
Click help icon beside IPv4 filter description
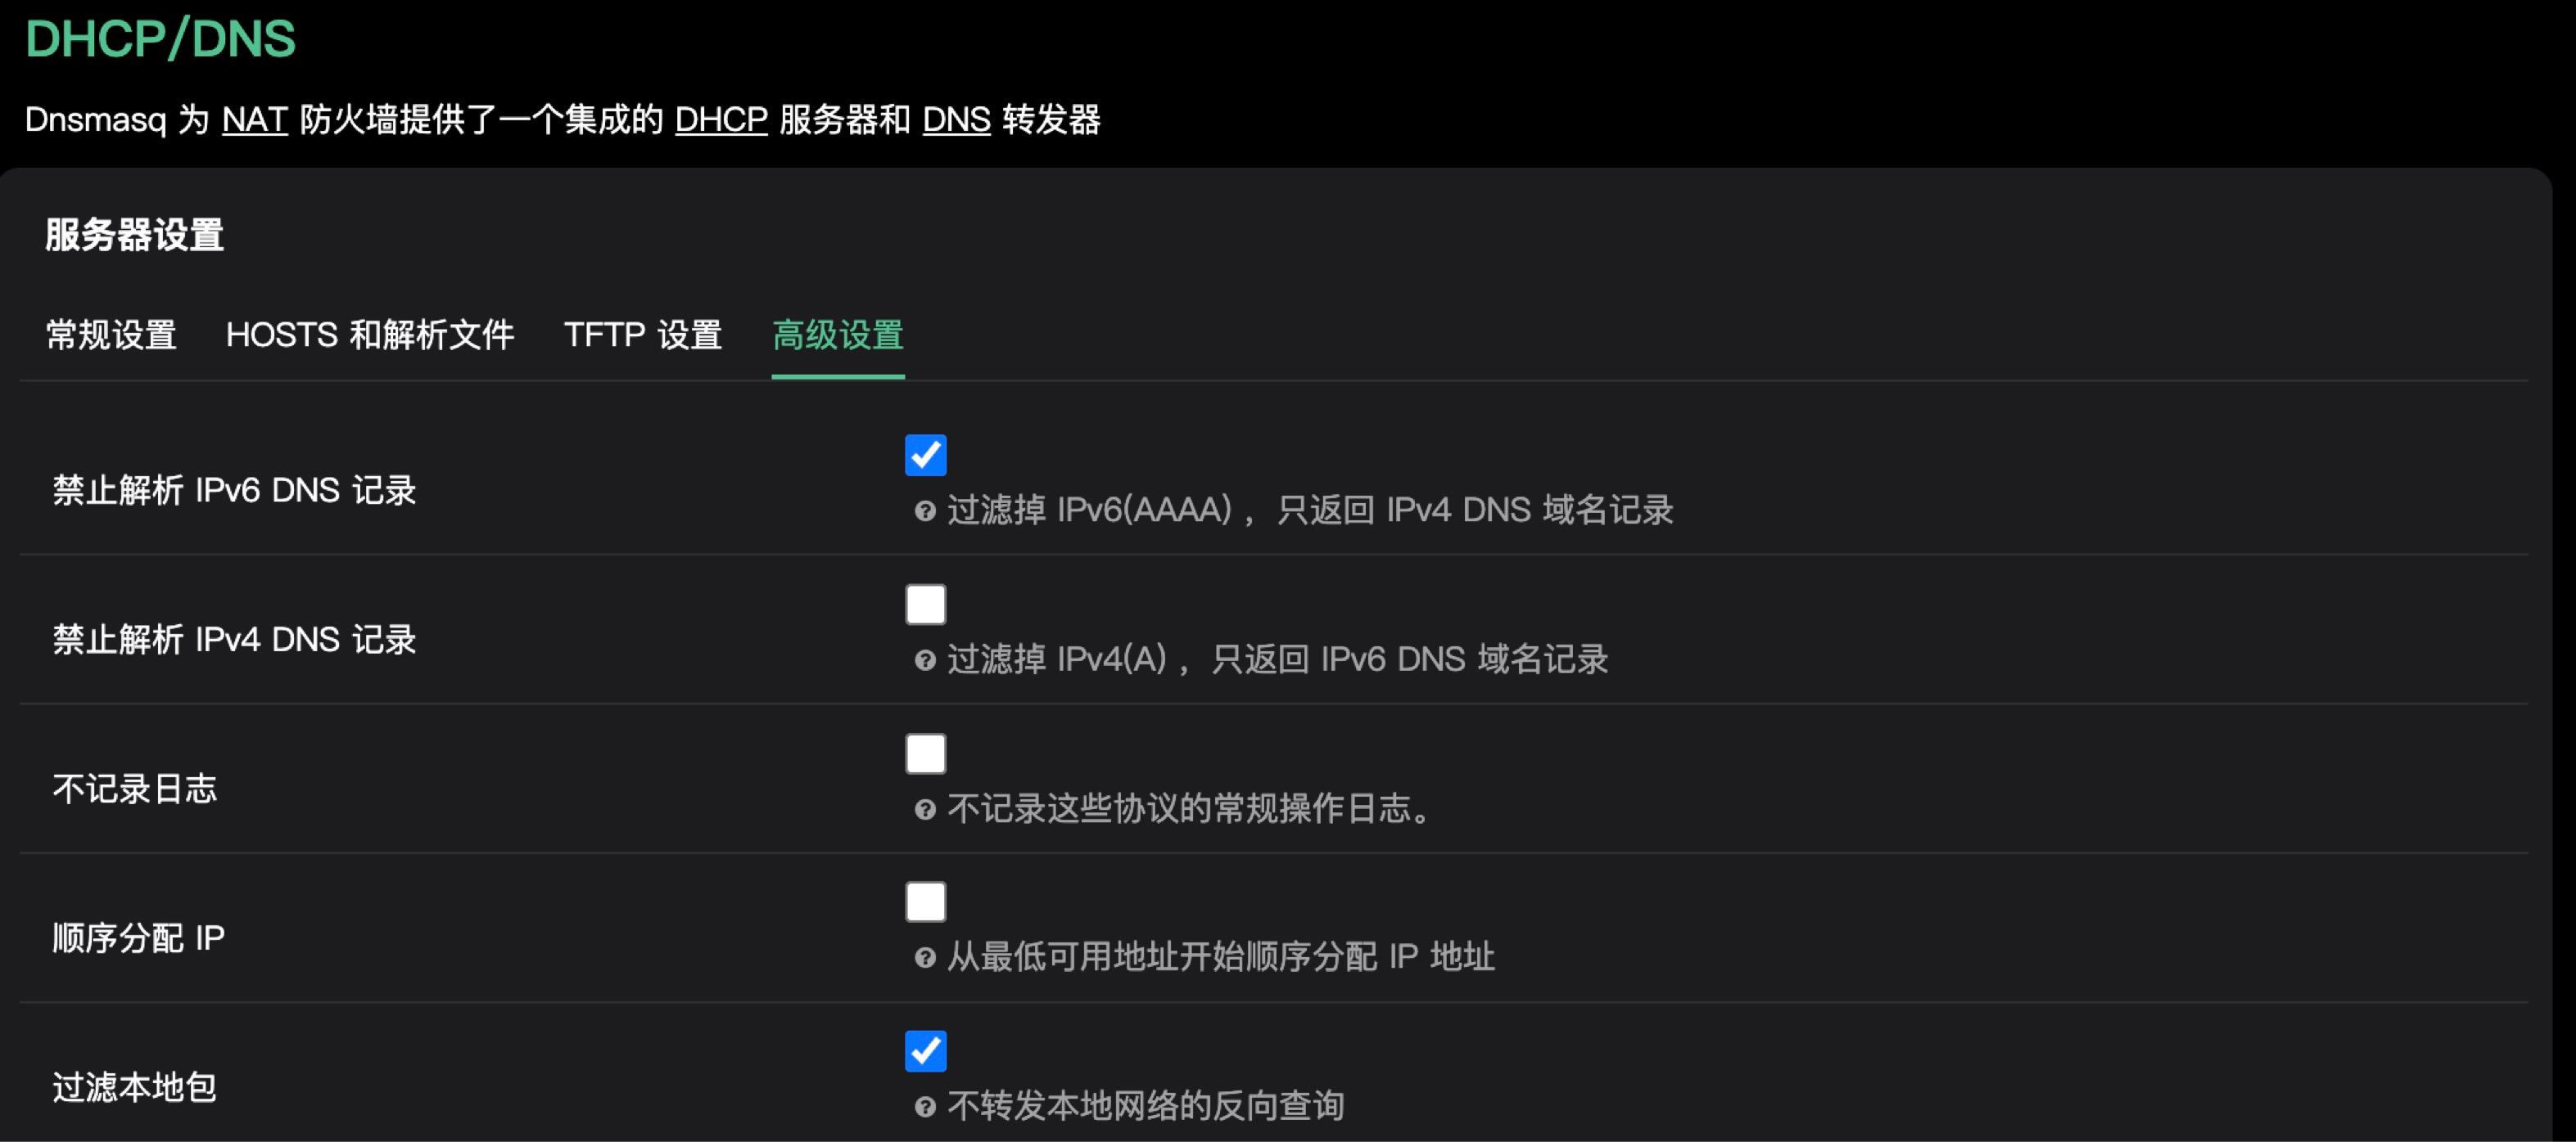(x=925, y=660)
